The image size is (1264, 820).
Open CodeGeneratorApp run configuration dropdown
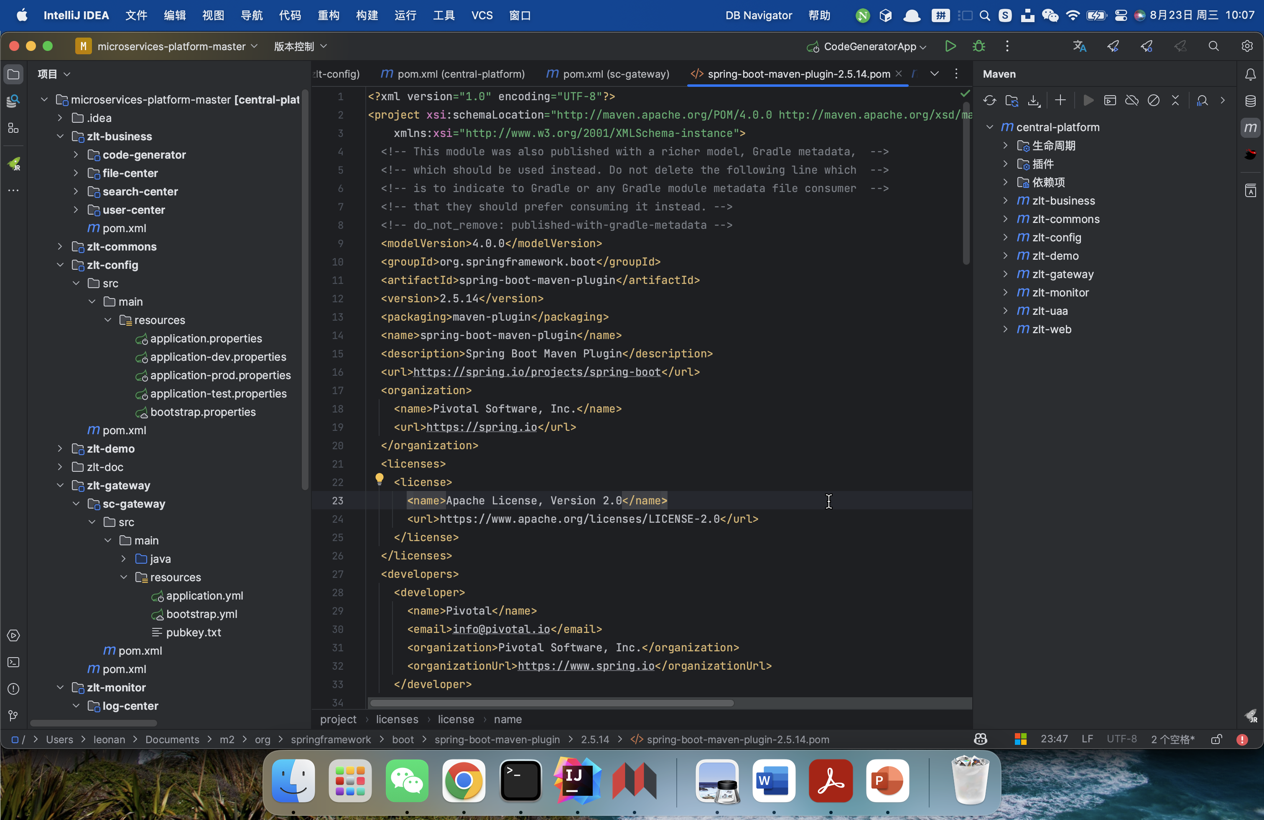click(867, 46)
